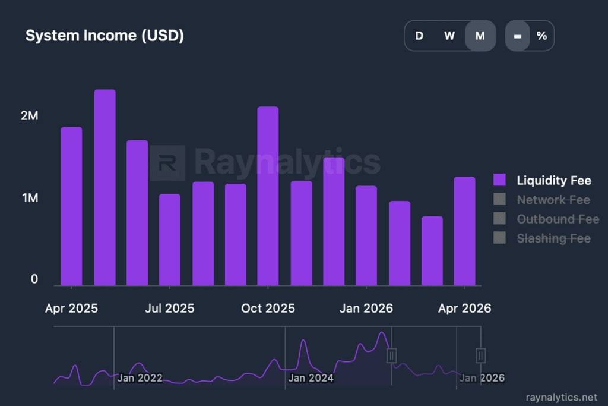Select the M monthly interval button
Image resolution: width=608 pixels, height=406 pixels.
pyautogui.click(x=480, y=36)
